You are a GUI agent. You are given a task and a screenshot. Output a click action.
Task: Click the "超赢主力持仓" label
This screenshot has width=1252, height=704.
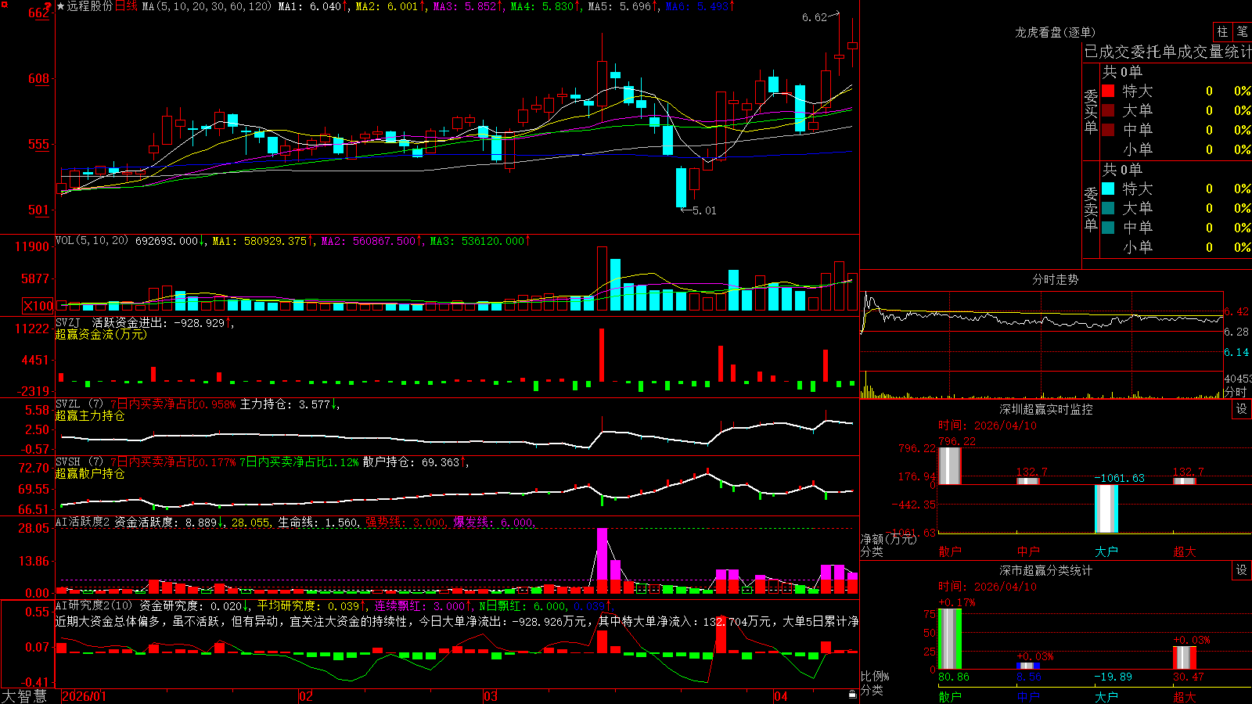click(90, 416)
